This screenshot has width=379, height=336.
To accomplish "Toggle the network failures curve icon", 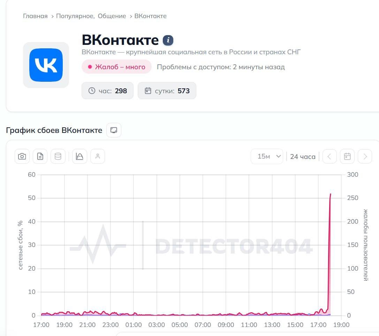I will click(79, 156).
